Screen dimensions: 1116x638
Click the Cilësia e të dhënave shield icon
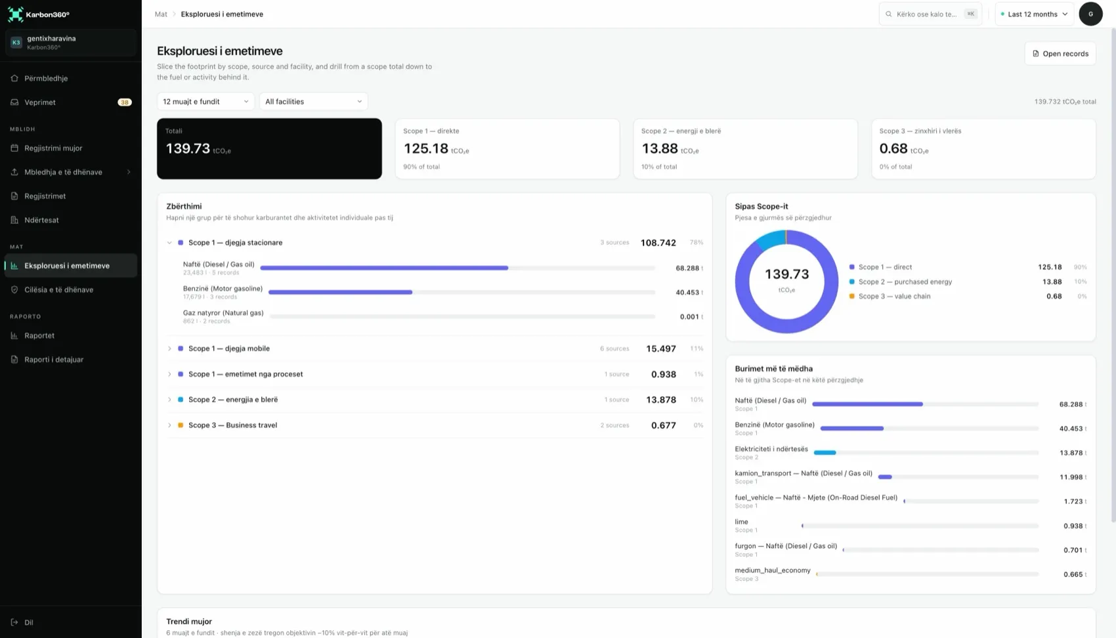coord(14,289)
